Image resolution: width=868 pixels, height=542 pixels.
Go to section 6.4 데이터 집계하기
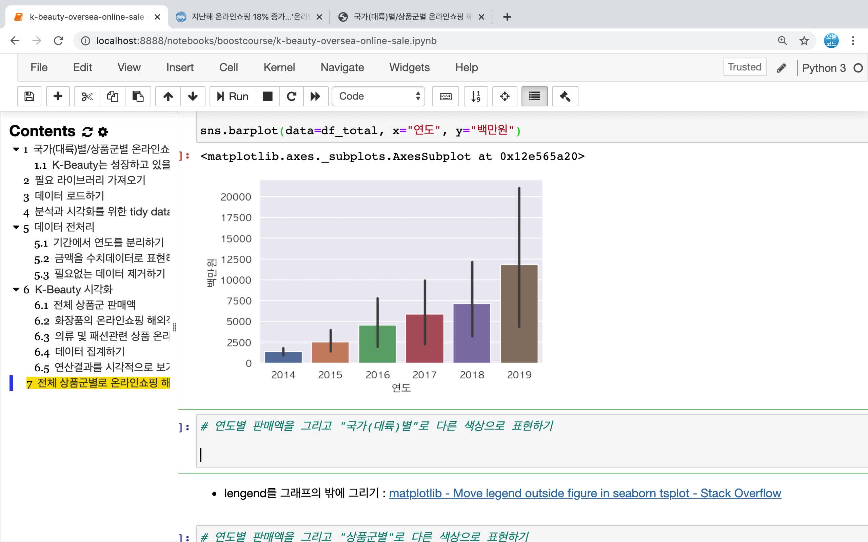pos(79,352)
